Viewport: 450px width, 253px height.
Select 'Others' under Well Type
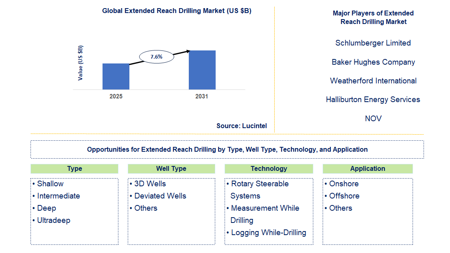click(146, 208)
